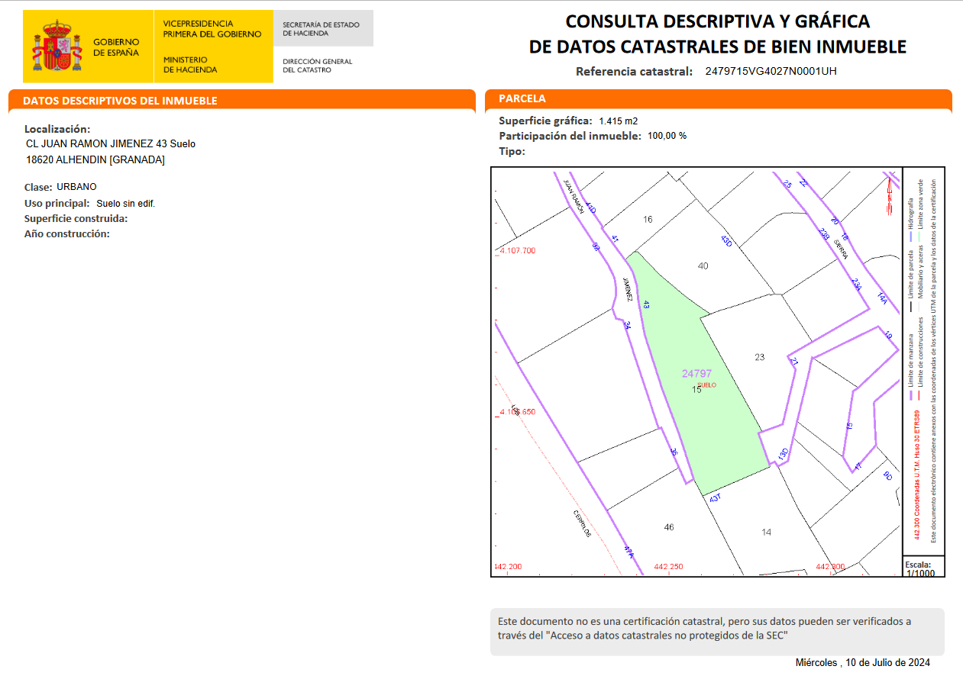The width and height of the screenshot is (963, 679).
Task: Click the Ministerio de Hacienda yellow banner
Action: [x=212, y=47]
